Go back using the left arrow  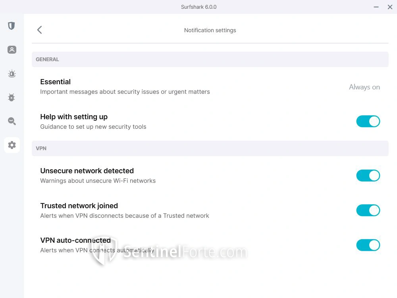tap(39, 30)
